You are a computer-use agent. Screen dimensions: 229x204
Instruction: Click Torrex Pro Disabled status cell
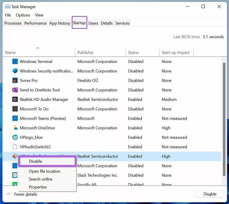136,81
